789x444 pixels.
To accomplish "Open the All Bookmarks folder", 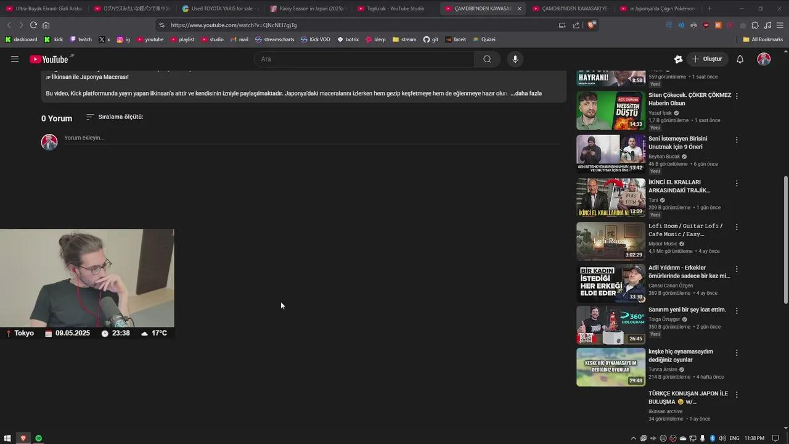I will pos(762,39).
